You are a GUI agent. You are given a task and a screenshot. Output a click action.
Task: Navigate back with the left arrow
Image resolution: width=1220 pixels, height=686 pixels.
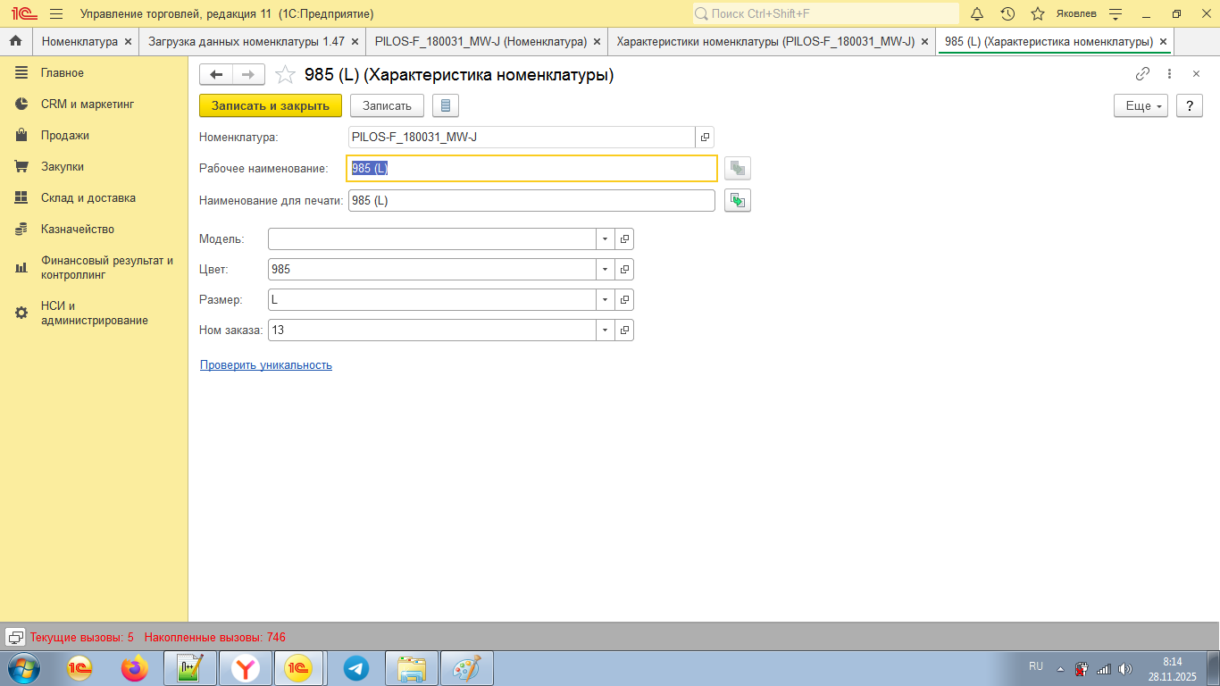click(x=216, y=75)
